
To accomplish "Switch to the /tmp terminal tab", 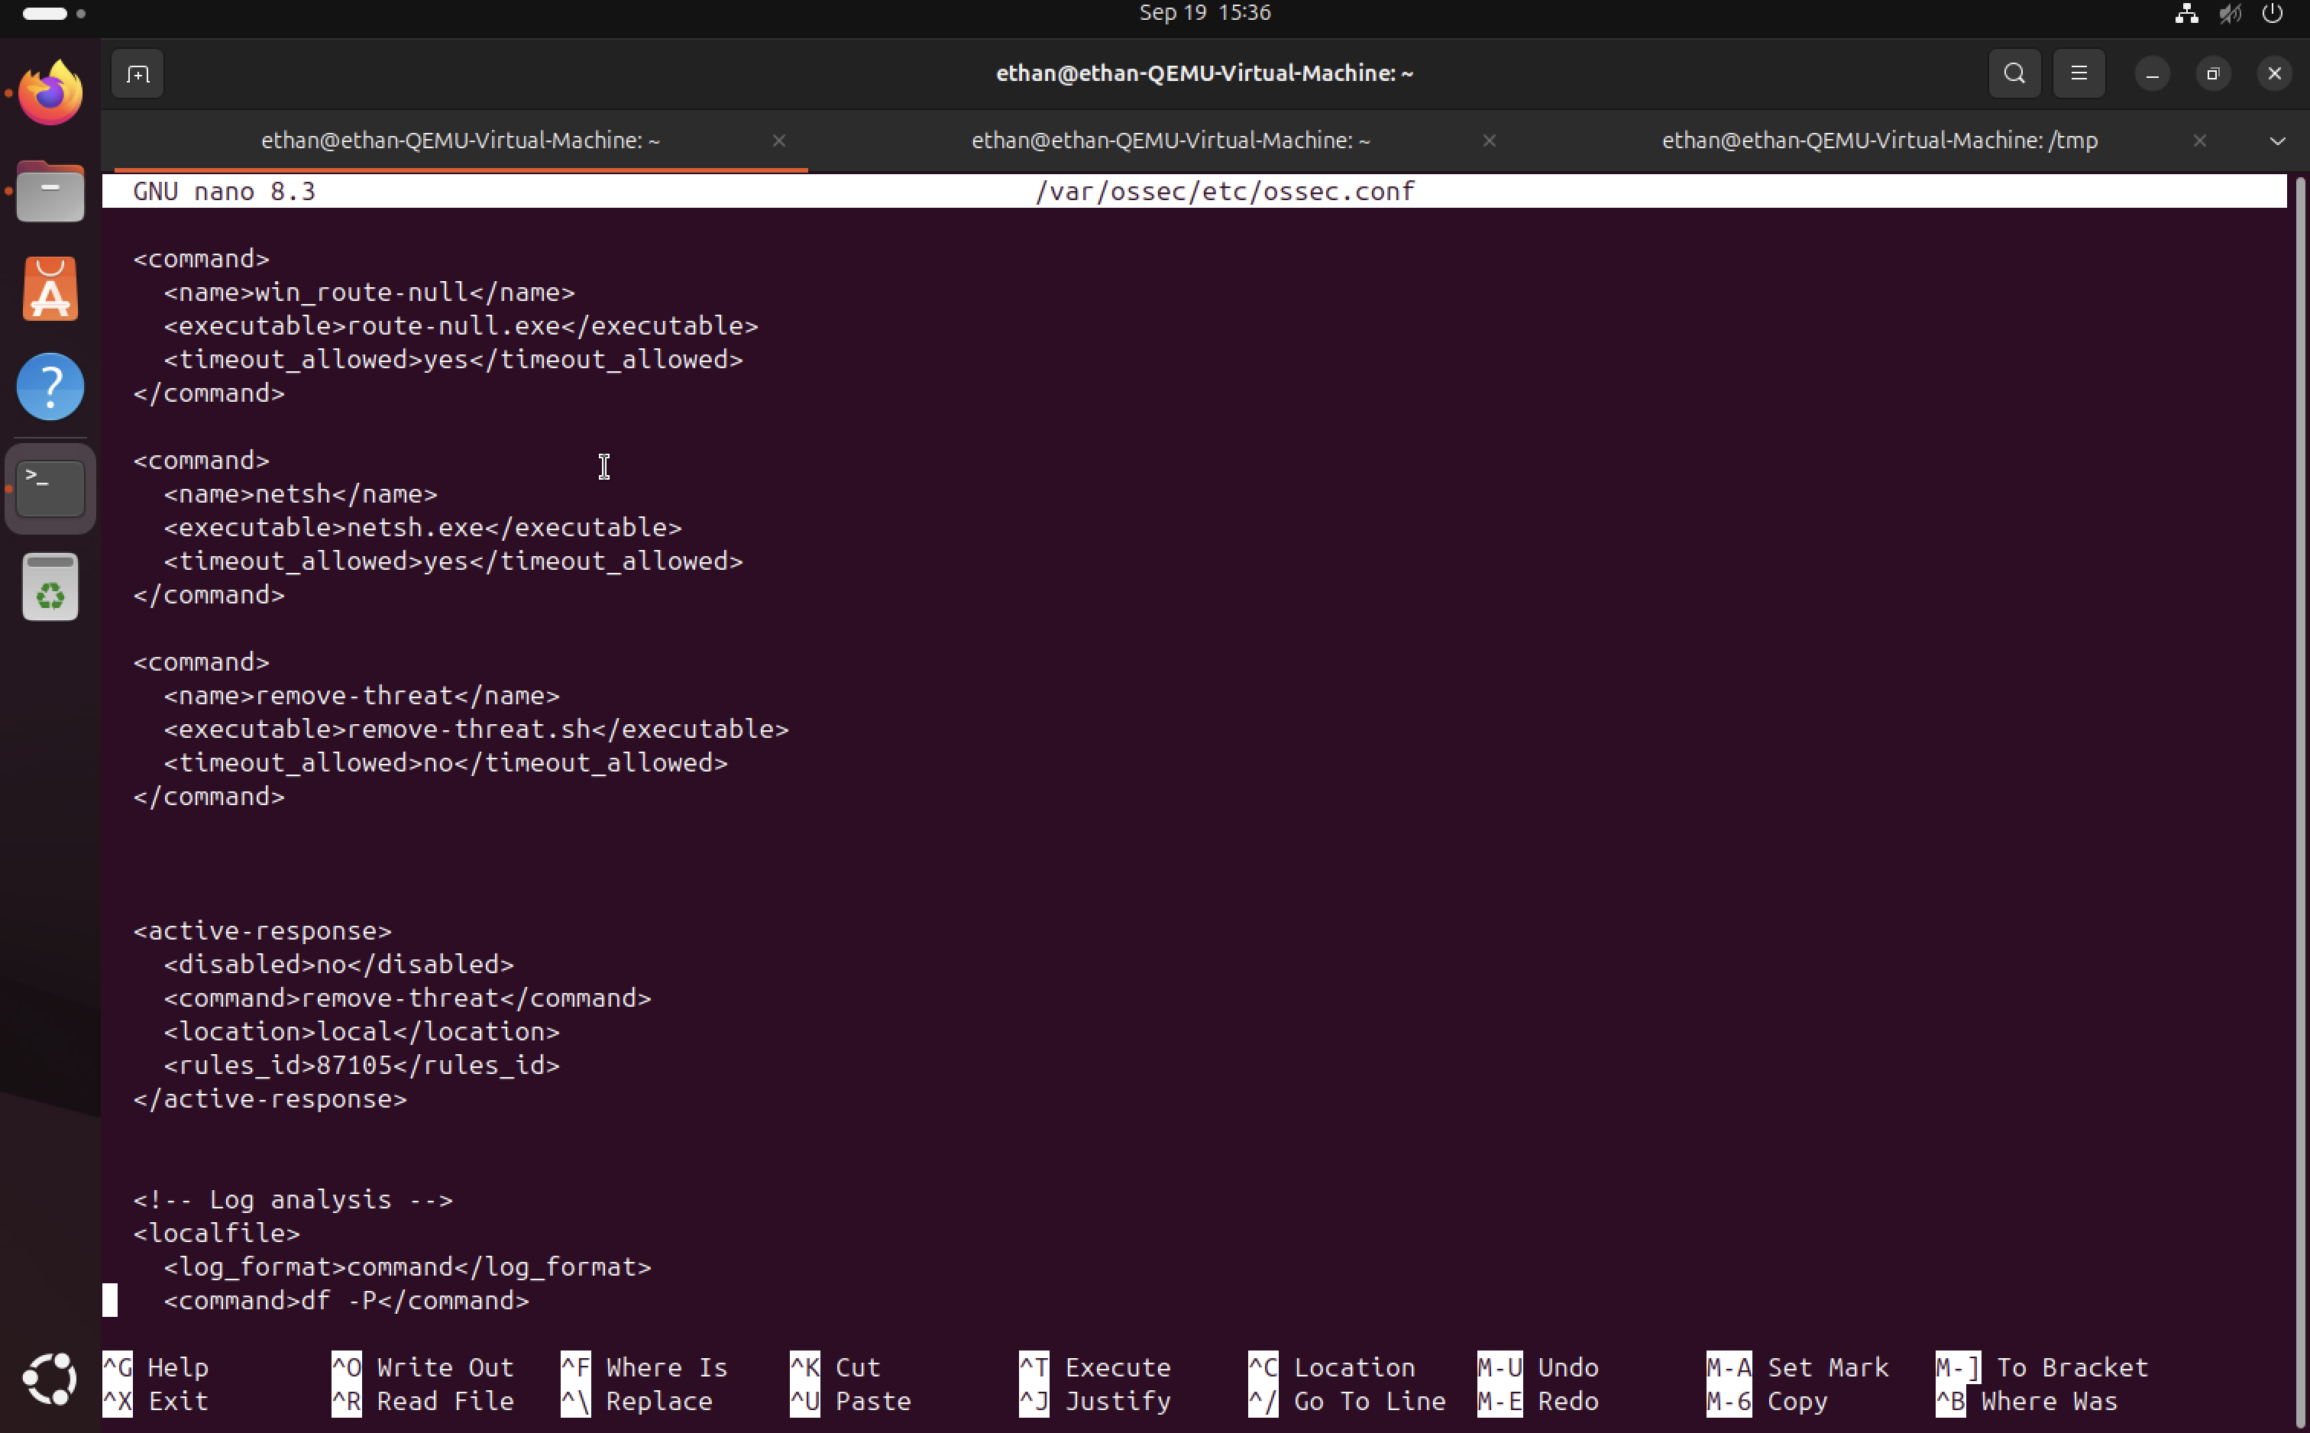I will 1879,141.
